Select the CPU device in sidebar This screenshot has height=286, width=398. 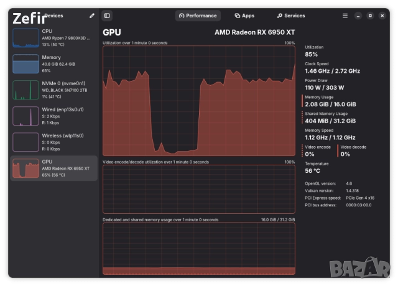pyautogui.click(x=53, y=38)
